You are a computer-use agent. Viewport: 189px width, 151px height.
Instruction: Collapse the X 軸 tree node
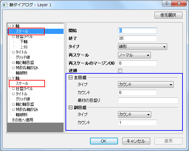[9, 26]
